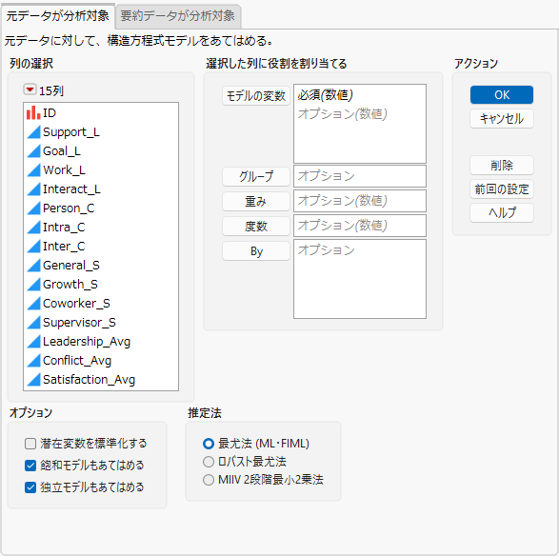The width and height of the screenshot is (559, 556).
Task: Select Leadership_Avg column name
Action: 87,342
